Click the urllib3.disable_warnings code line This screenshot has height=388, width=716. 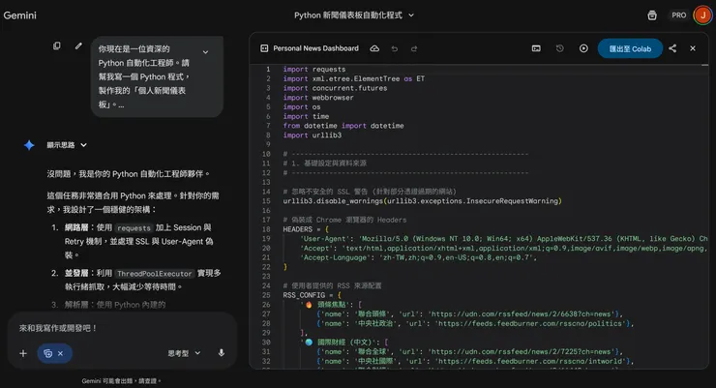pyautogui.click(x=423, y=201)
